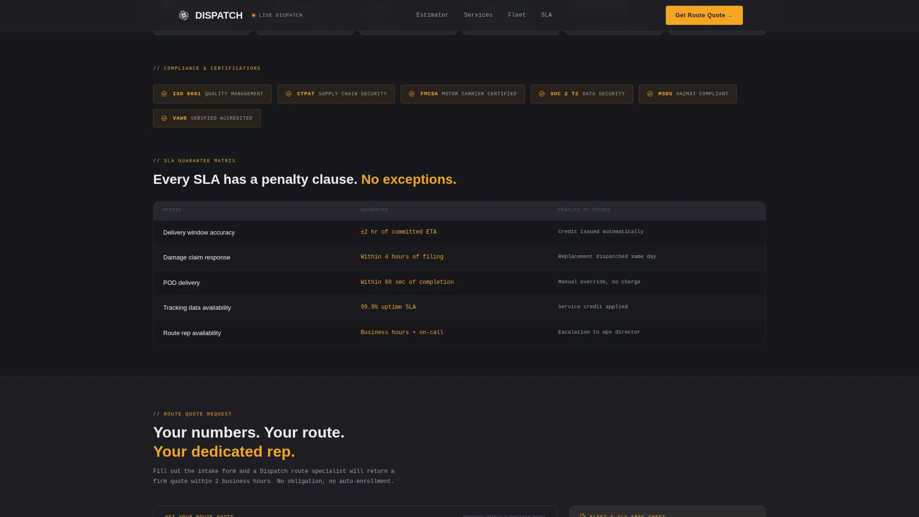Jump to the SLA nav item

547,15
